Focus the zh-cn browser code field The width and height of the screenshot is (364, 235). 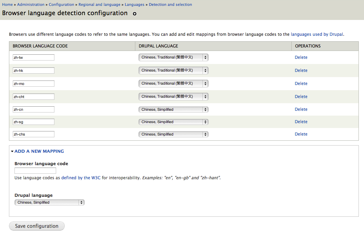tap(33, 109)
